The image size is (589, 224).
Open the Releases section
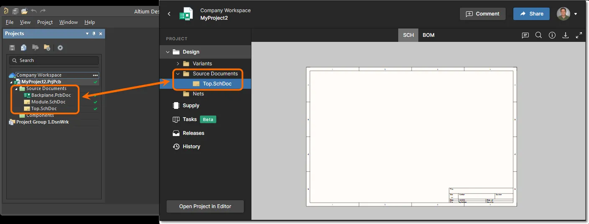pyautogui.click(x=193, y=133)
